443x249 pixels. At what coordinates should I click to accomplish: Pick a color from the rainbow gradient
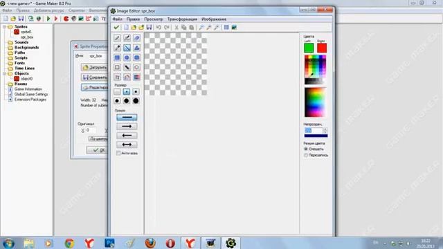coord(316,102)
